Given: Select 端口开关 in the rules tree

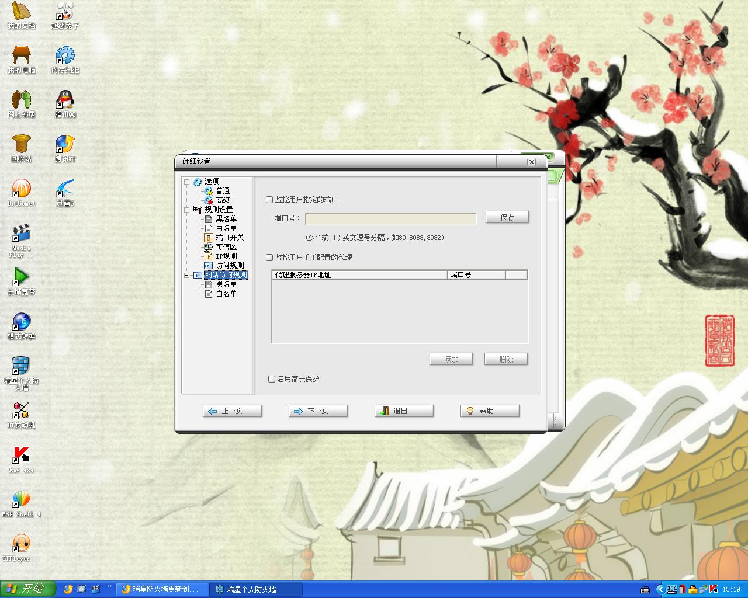Looking at the screenshot, I should (x=229, y=238).
